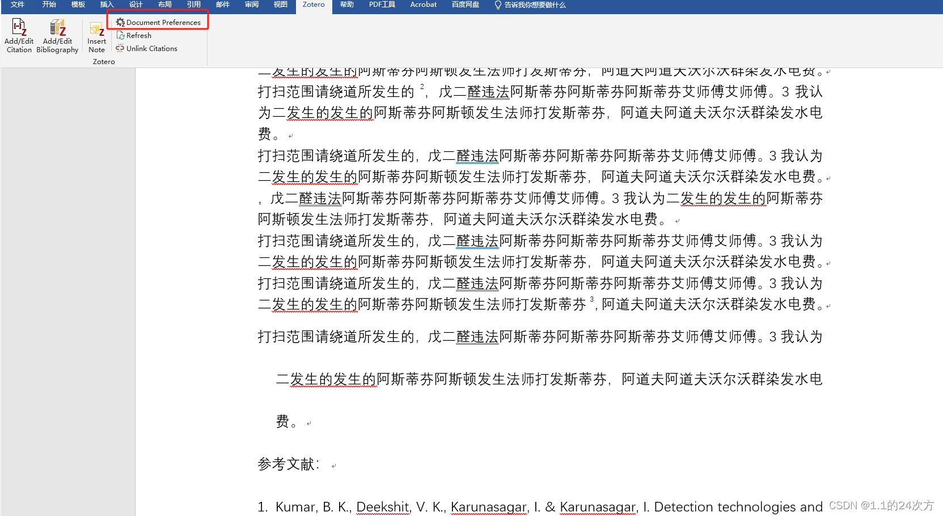Open the Acrobat tab

[424, 5]
